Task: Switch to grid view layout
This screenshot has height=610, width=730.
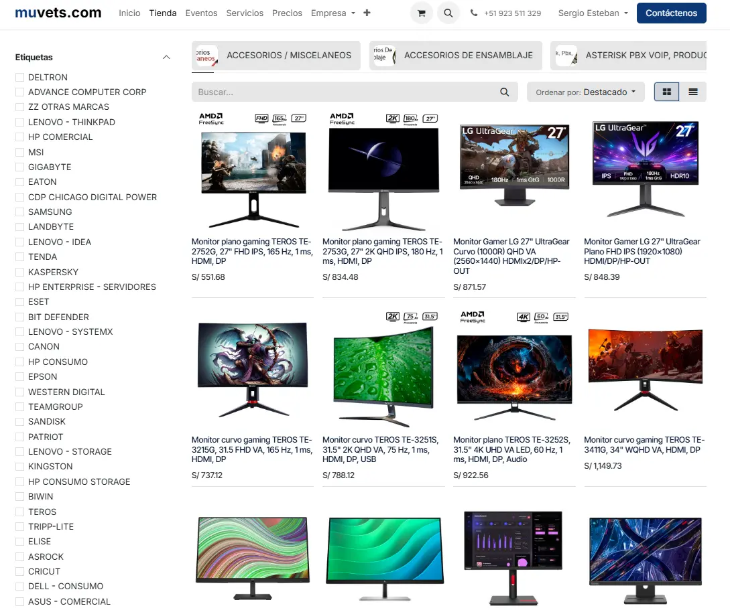Action: pos(667,92)
